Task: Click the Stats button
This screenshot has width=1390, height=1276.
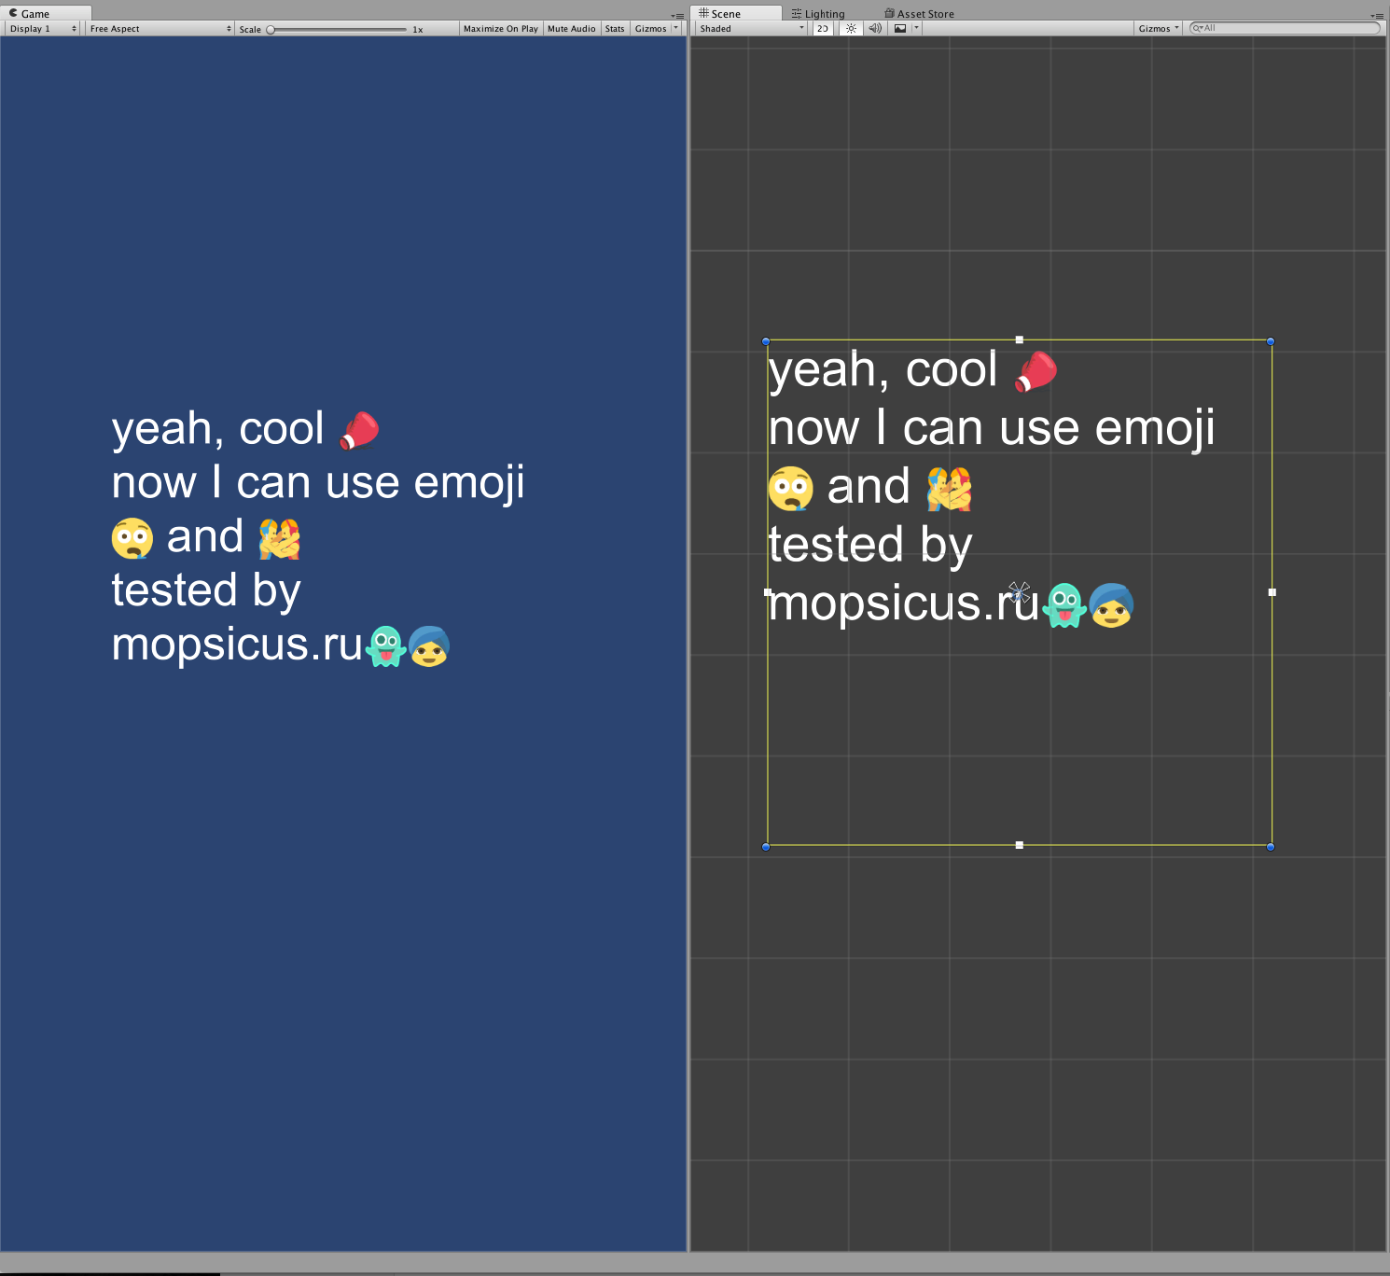Action: click(x=615, y=29)
